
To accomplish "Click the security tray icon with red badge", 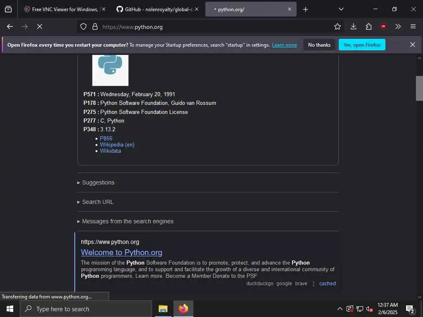I will click(350, 309).
